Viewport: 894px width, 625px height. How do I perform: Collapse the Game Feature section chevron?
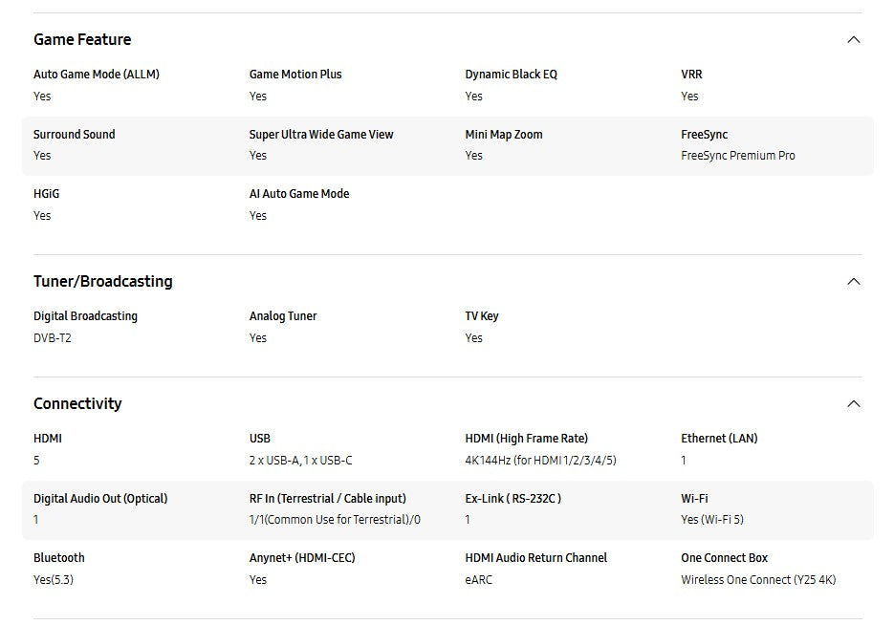tap(853, 40)
